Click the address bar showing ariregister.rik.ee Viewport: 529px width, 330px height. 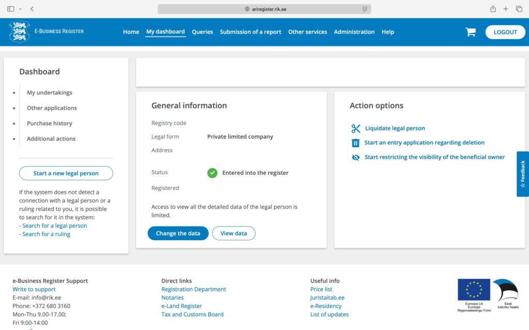tap(264, 9)
